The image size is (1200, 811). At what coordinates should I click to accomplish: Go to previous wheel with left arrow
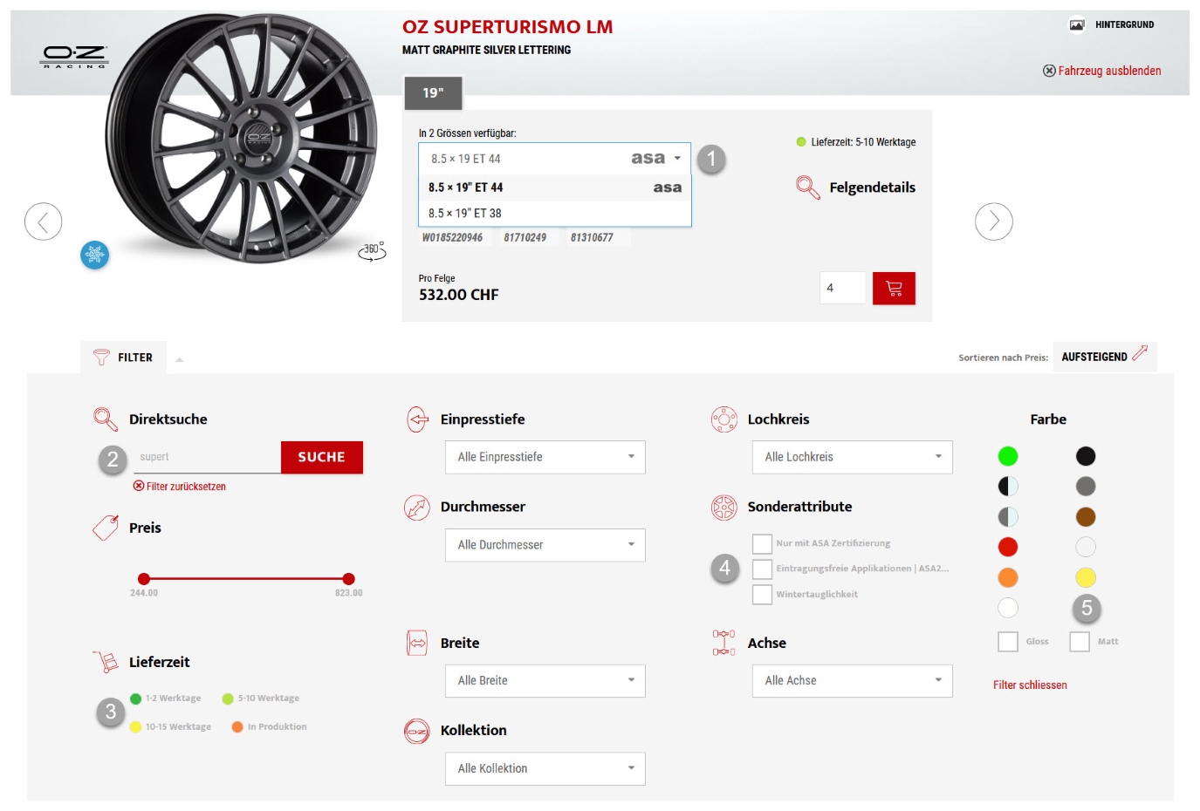coord(44,221)
